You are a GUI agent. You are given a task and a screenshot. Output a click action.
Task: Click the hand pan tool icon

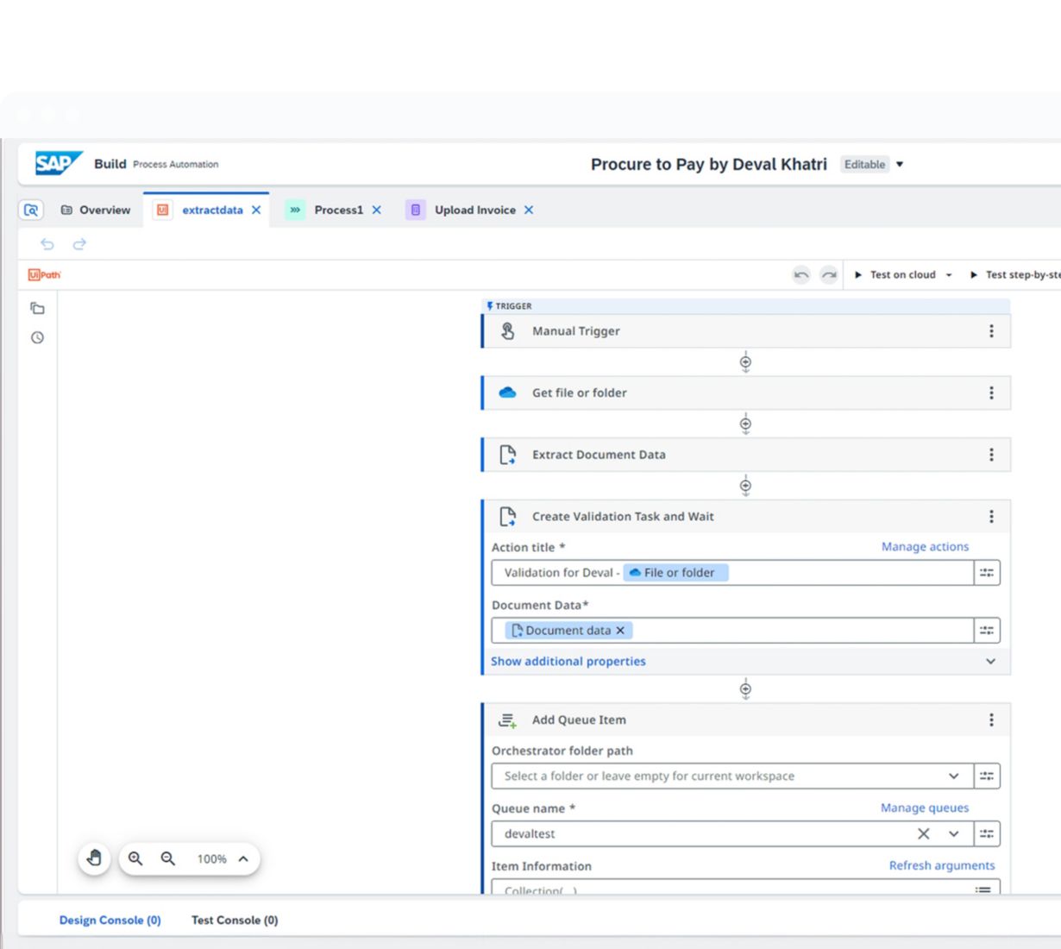(94, 858)
